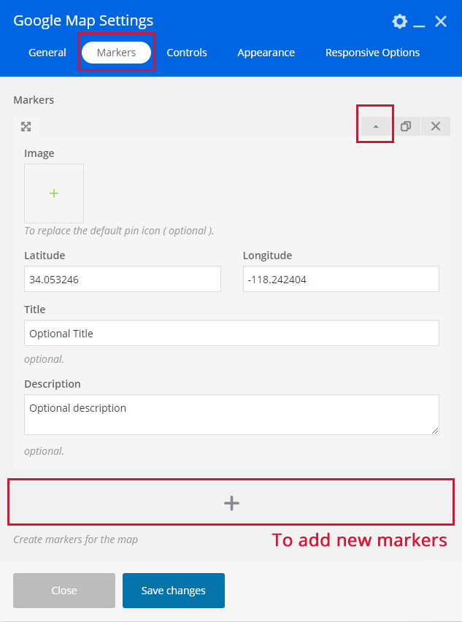Click the Description text area

(231, 415)
